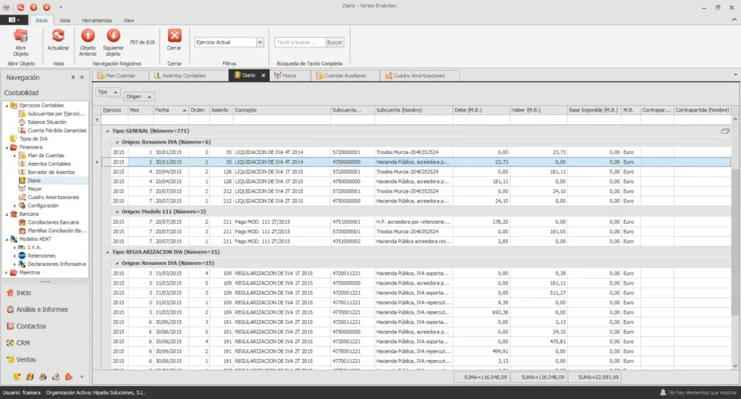Sort by the Concepto column header

click(281, 110)
